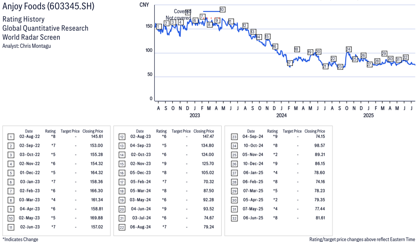420x242 pixels.
Task: Select the 01-Dec-22 date cell
Action: [x=30, y=173]
